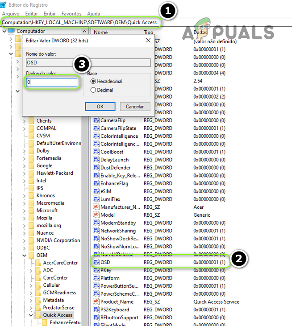
Task: Click the Model string value icon
Action: tap(96, 215)
